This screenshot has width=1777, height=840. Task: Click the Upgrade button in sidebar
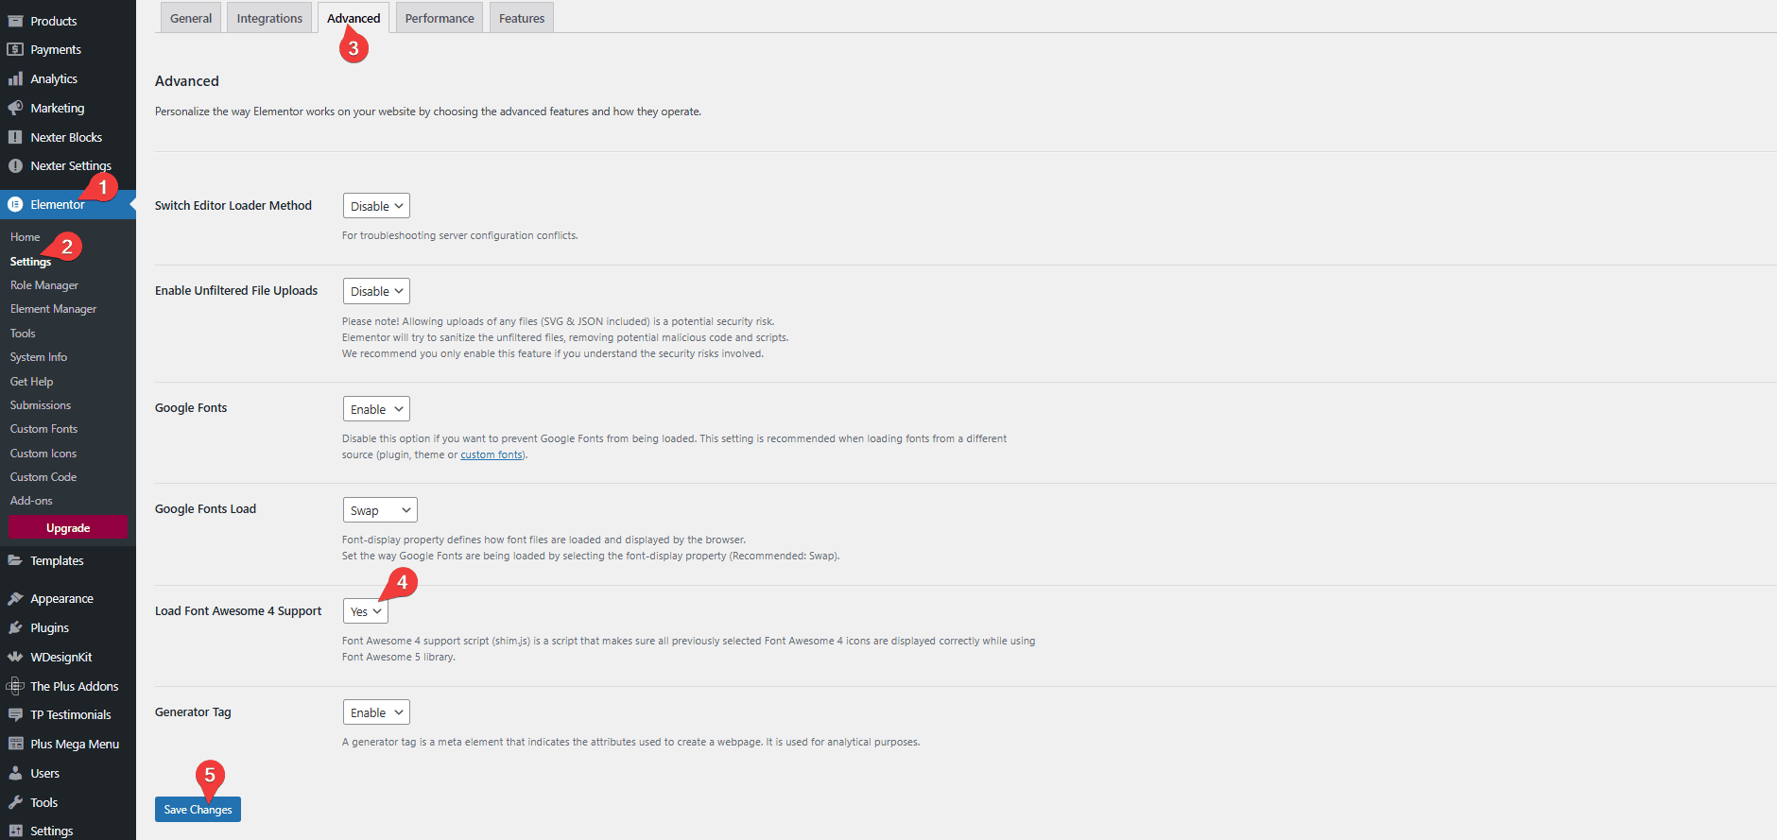(x=68, y=528)
